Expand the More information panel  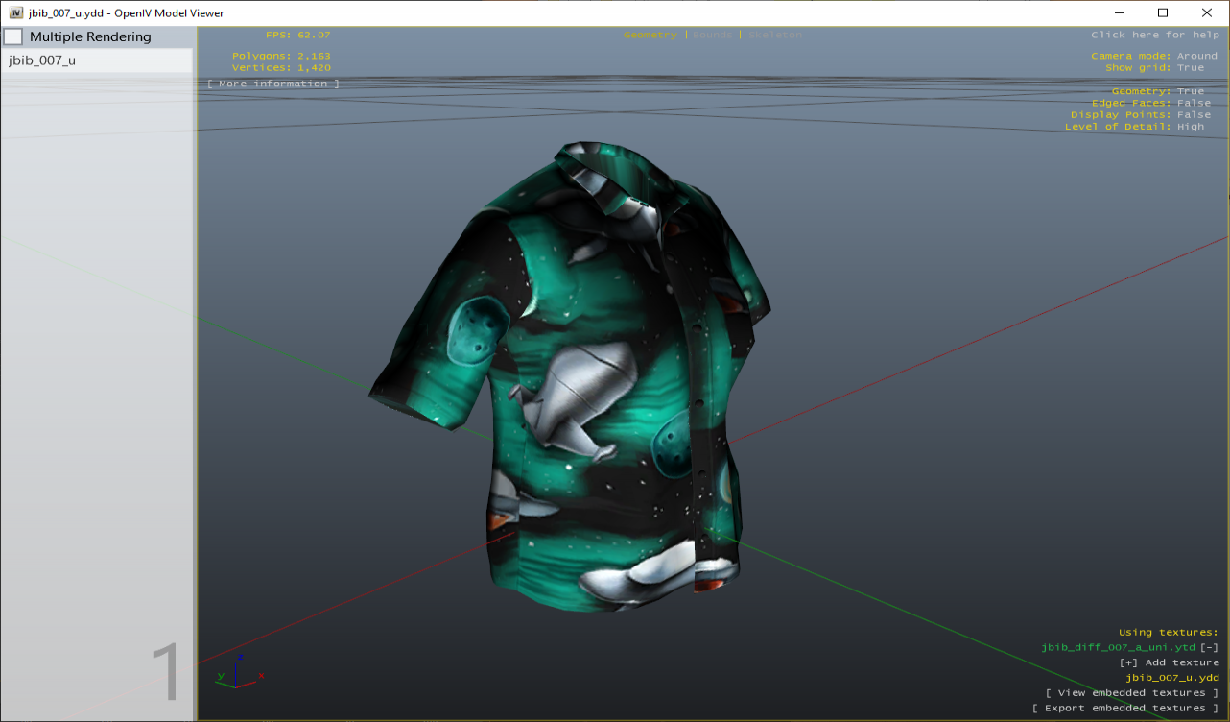272,83
